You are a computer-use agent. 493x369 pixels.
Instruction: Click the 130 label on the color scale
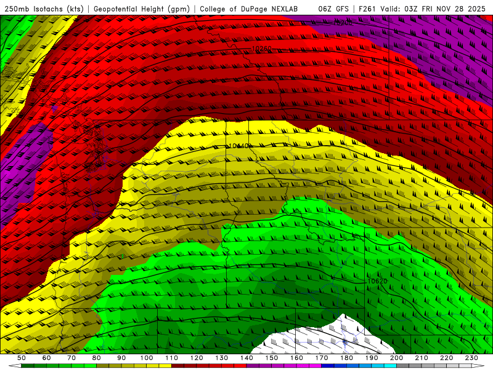pyautogui.click(x=222, y=358)
